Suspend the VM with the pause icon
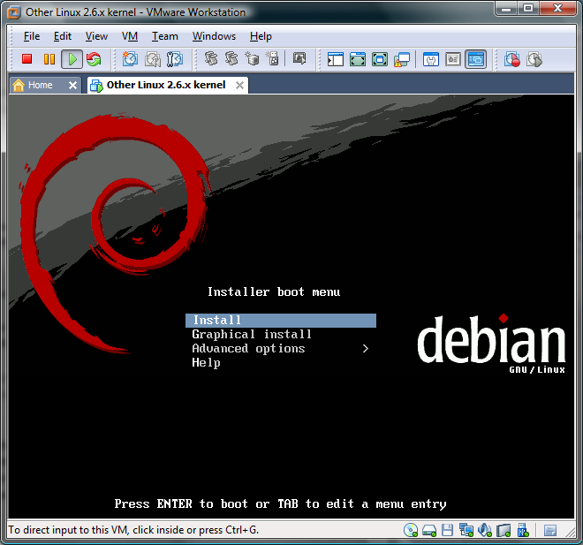The height and width of the screenshot is (545, 583). tap(49, 59)
